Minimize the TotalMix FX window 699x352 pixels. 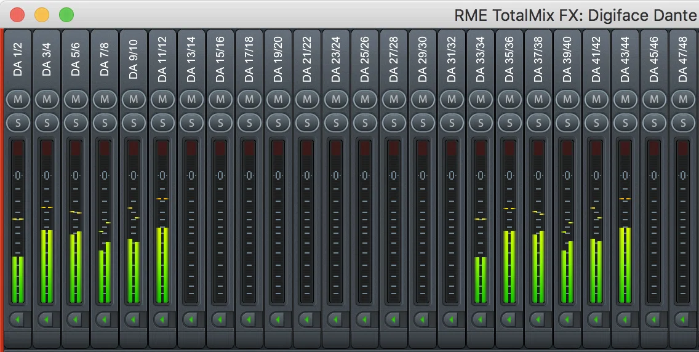tap(42, 15)
